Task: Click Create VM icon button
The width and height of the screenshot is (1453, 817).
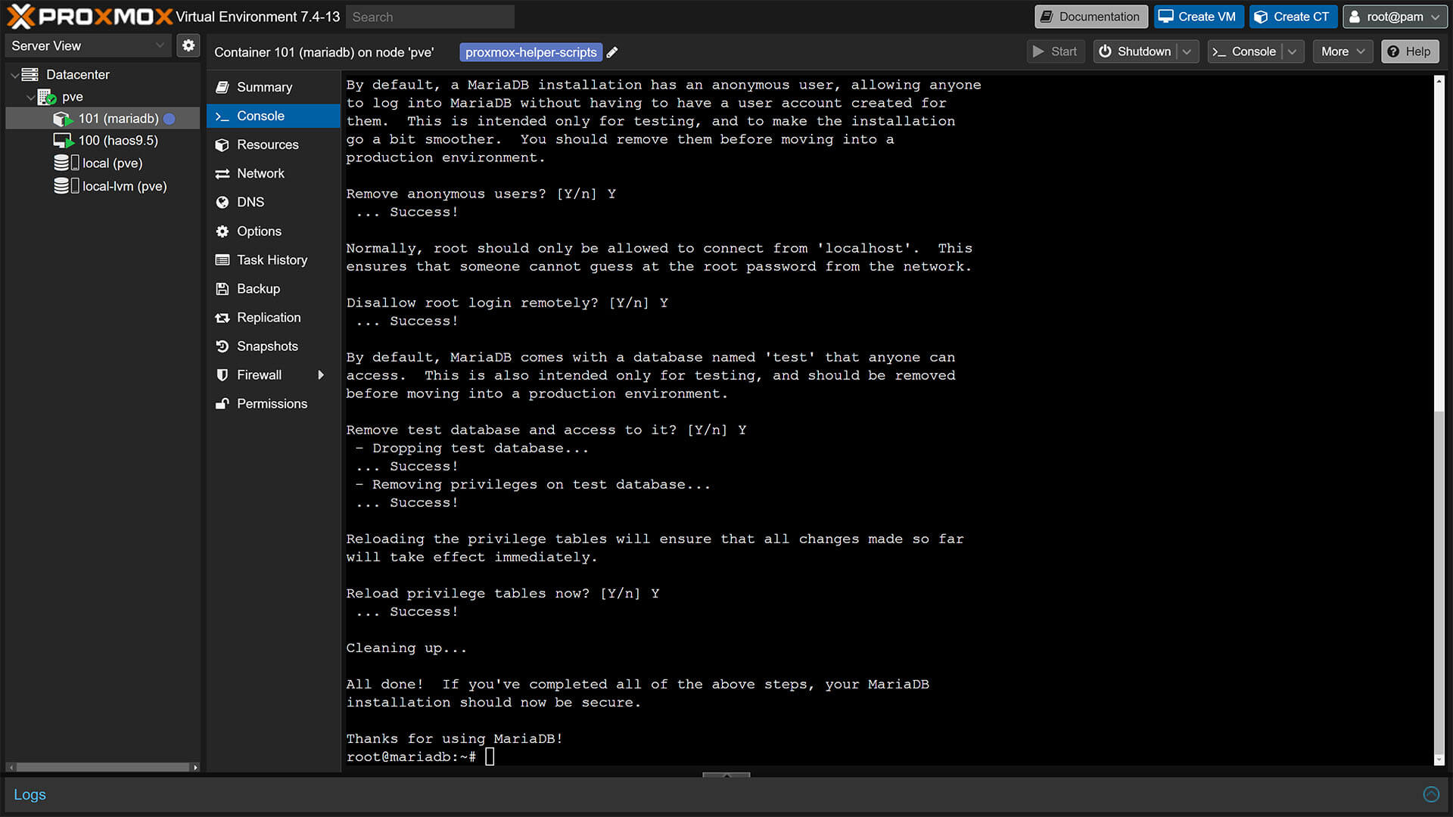Action: point(1199,17)
